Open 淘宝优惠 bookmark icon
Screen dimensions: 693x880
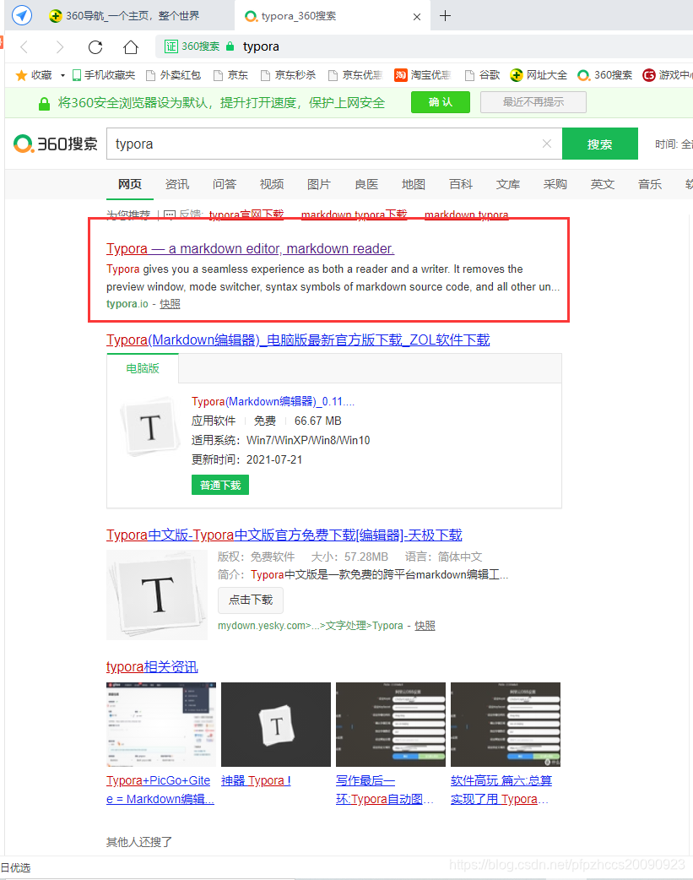click(401, 75)
